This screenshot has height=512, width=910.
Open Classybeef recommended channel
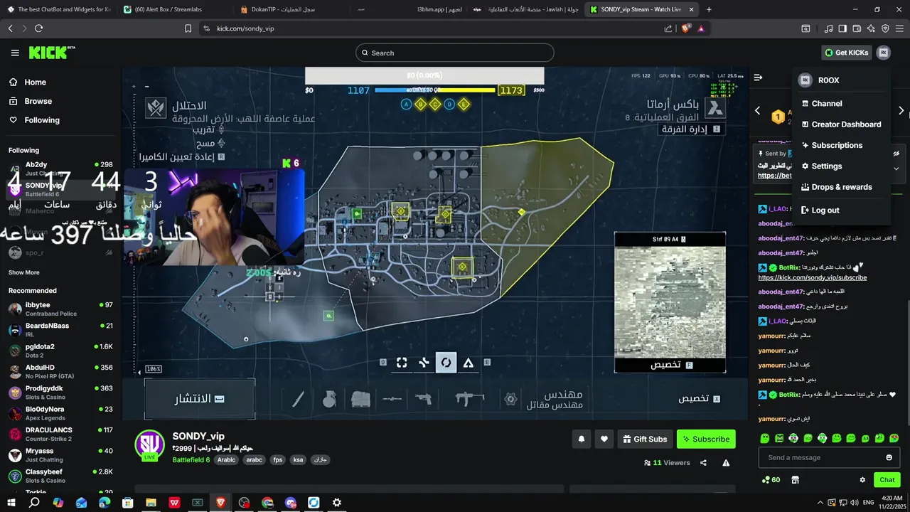(x=60, y=476)
